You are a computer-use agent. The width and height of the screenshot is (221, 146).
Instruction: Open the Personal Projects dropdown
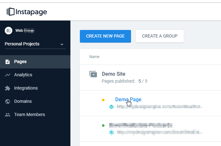click(35, 44)
